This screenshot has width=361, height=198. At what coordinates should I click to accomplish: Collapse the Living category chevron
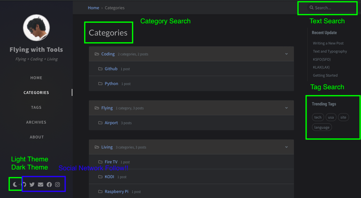coord(286,147)
